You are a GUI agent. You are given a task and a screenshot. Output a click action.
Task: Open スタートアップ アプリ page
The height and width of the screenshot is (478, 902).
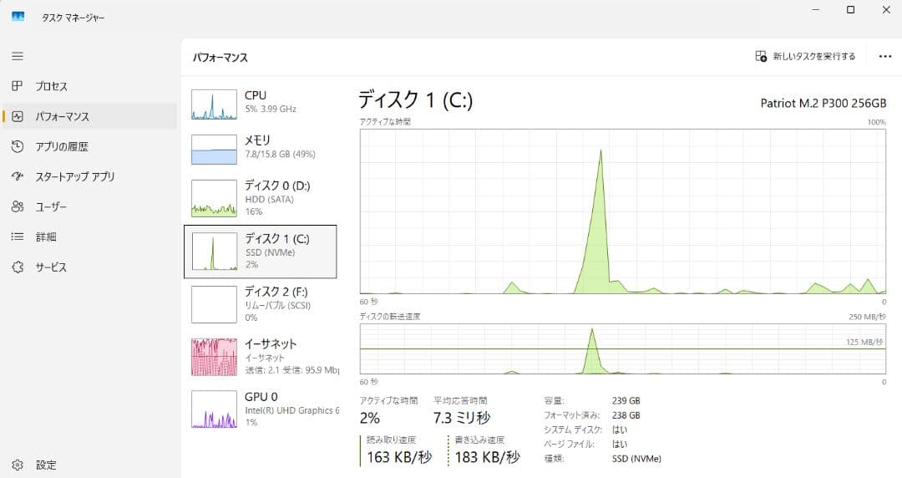click(x=89, y=176)
